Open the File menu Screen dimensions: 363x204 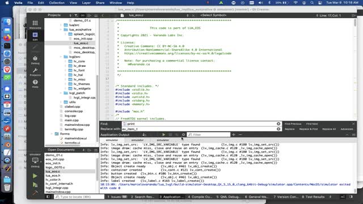(30, 3)
